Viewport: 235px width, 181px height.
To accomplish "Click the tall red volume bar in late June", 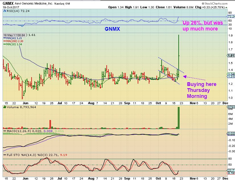I will [50, 124].
